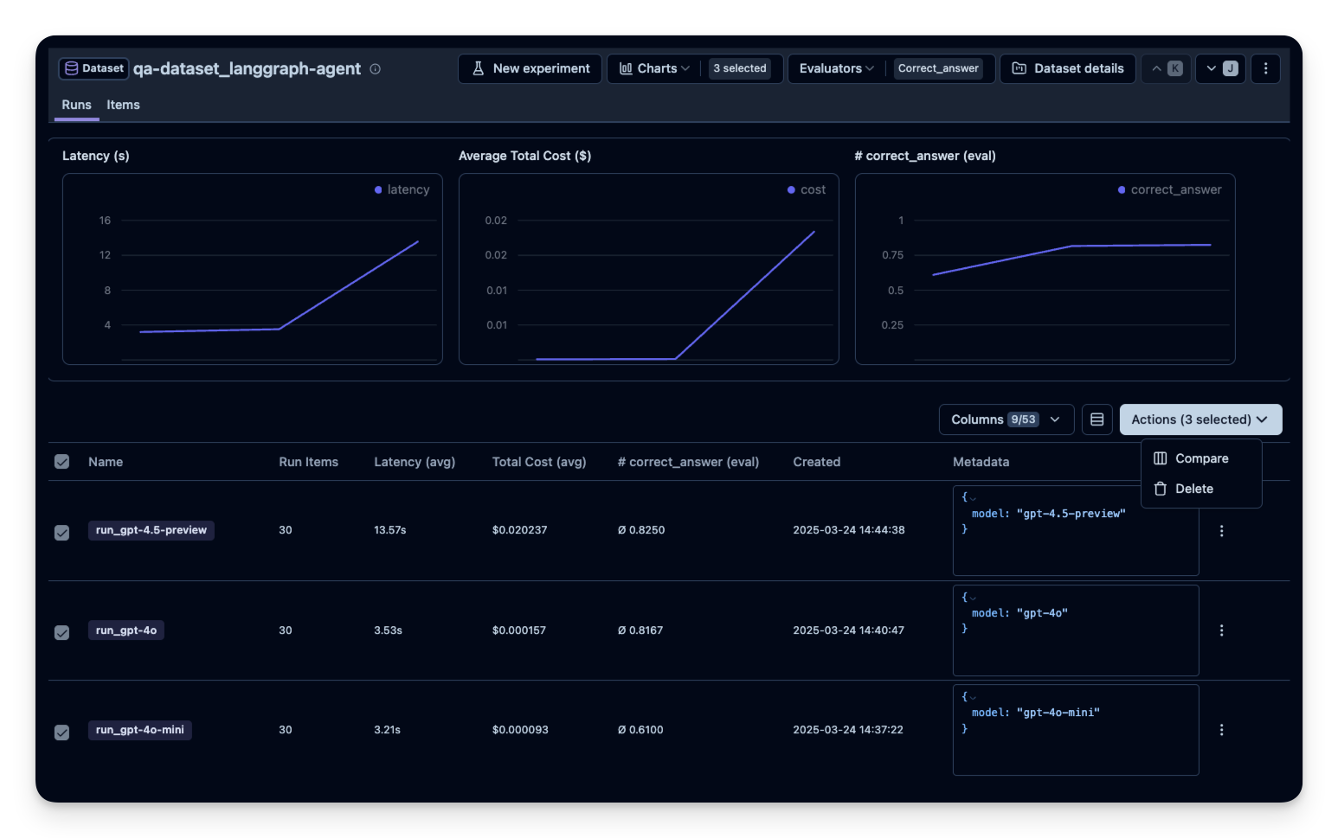Viewport: 1338px width, 838px height.
Task: Open the three-dot overflow menu at top right
Action: point(1265,68)
